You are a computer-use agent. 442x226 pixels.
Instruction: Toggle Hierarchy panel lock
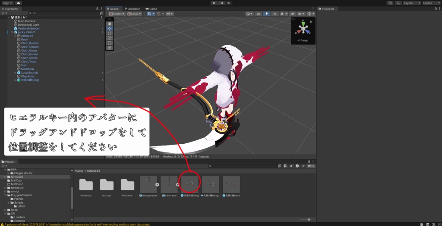point(97,9)
